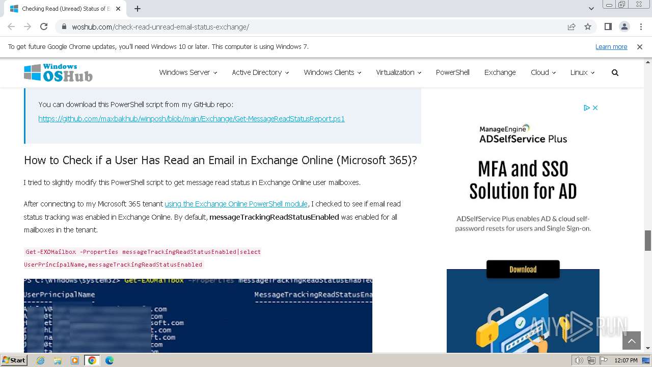
Task: Open tab search dropdown arrow
Action: [591, 9]
